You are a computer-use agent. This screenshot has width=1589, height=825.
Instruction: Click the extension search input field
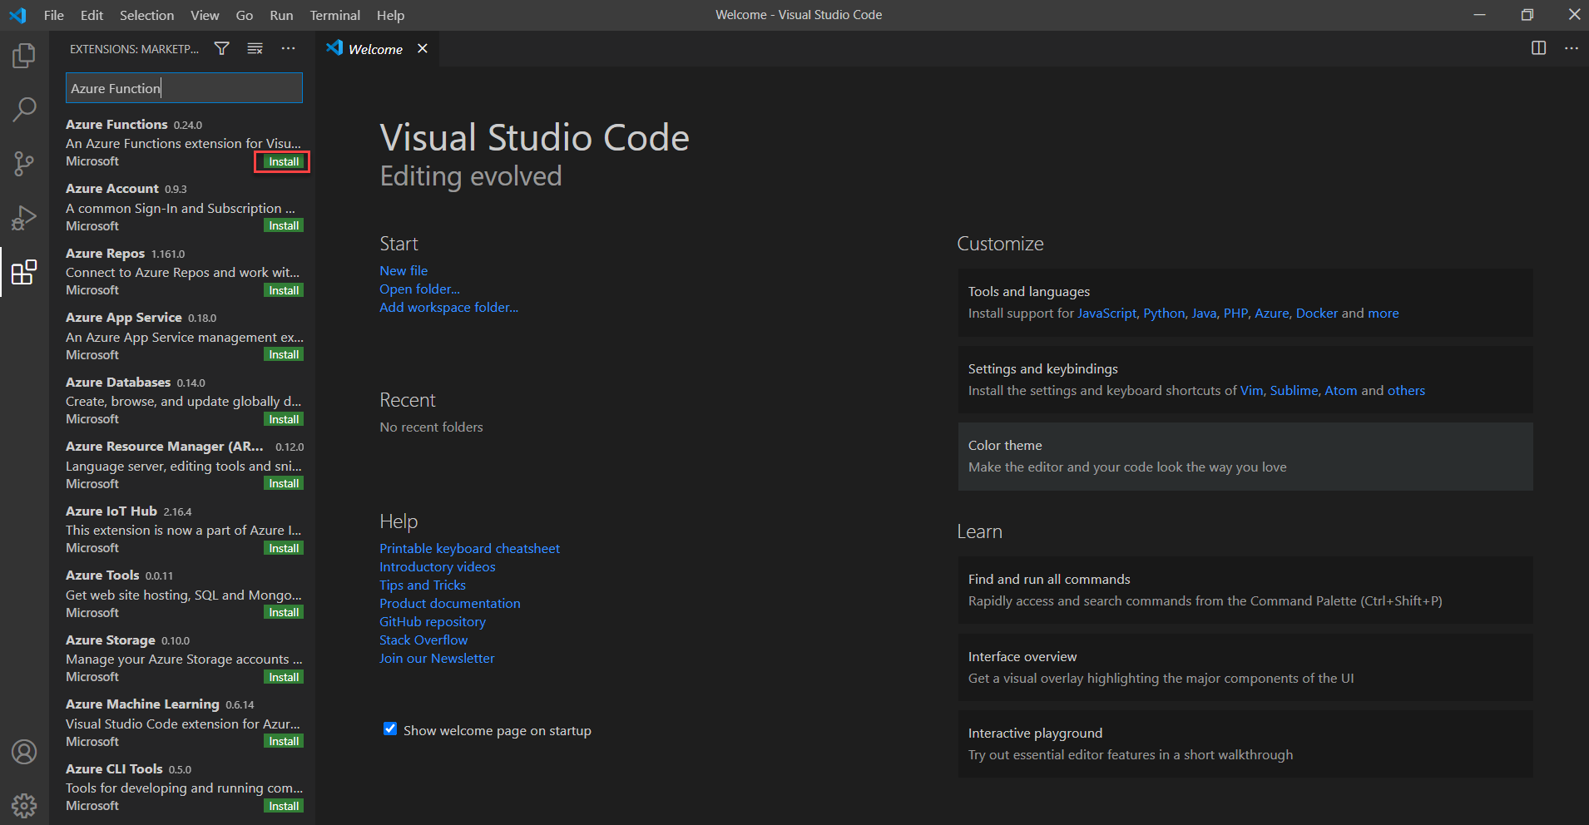point(184,88)
